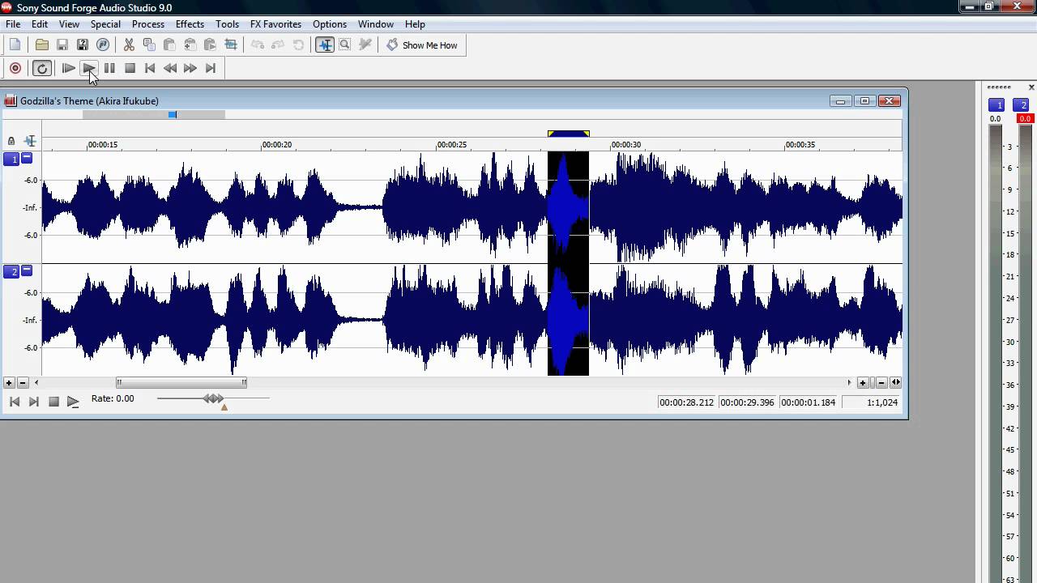Screen dimensions: 1037x583
Task: Zoom out time using bottom-right minus button
Action: tap(881, 383)
